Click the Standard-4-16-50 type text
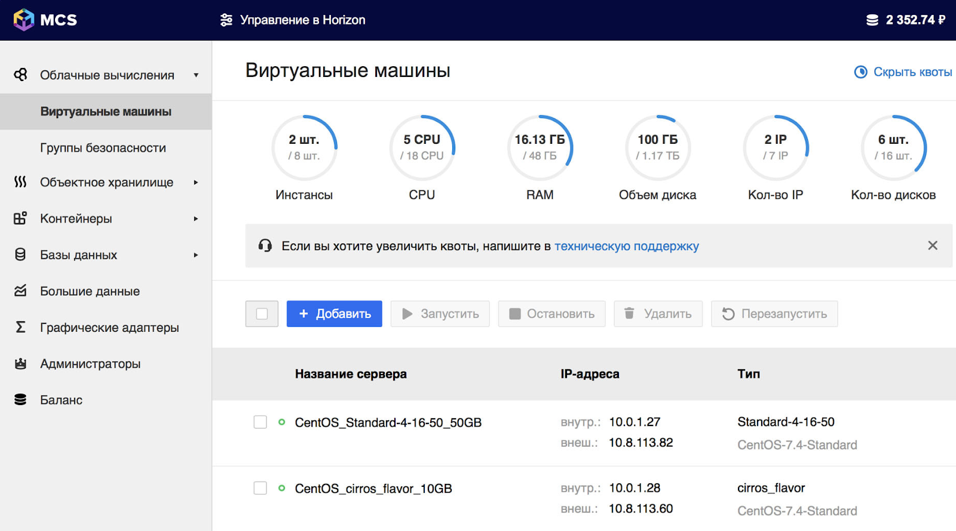Screen dimensions: 956x531 (x=786, y=422)
